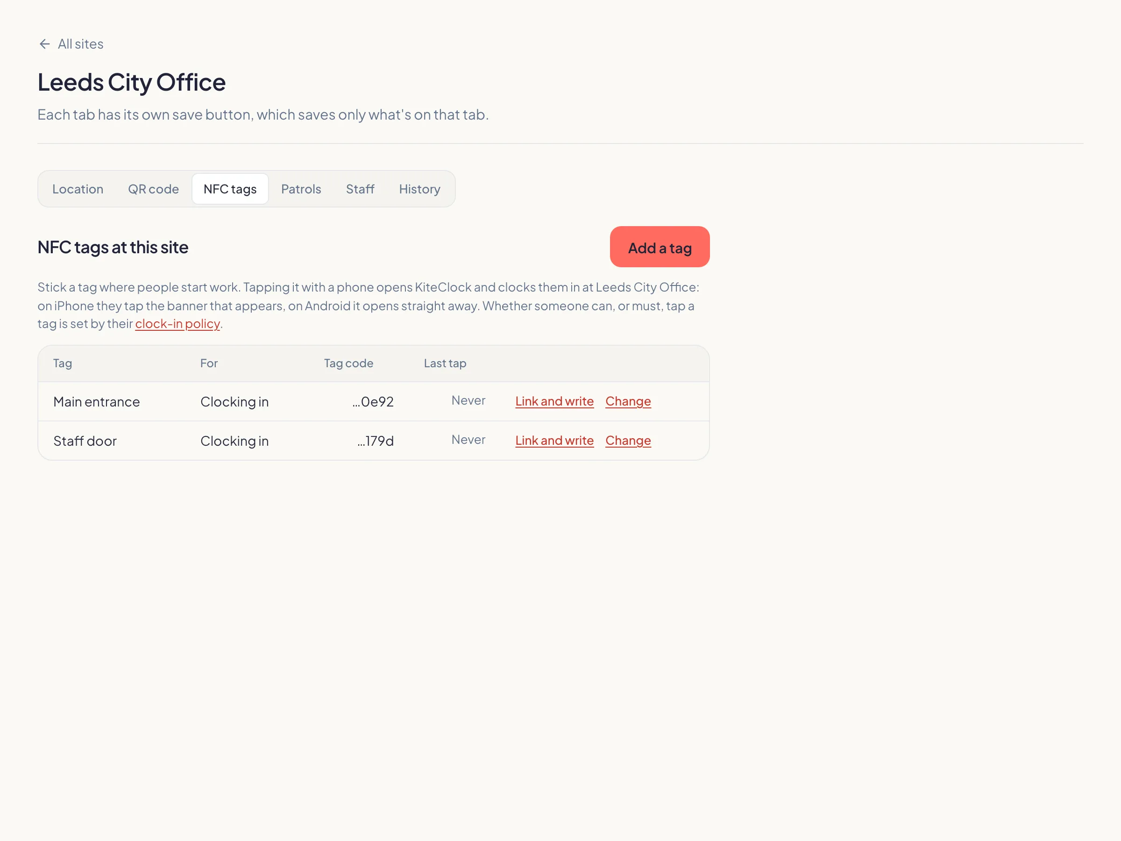Screen dimensions: 1121x841
Task: Click Change for Main entrance tag
Action: pyautogui.click(x=628, y=401)
